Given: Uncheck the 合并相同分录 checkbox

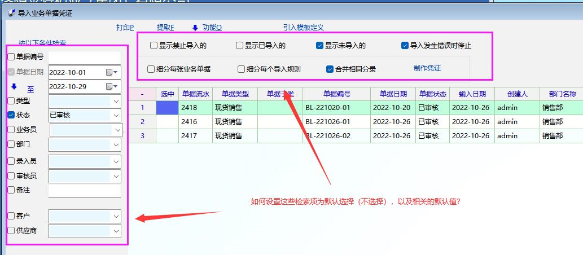Looking at the screenshot, I should 330,69.
